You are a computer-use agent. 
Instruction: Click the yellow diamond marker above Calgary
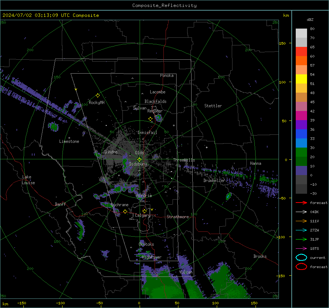point(144,211)
